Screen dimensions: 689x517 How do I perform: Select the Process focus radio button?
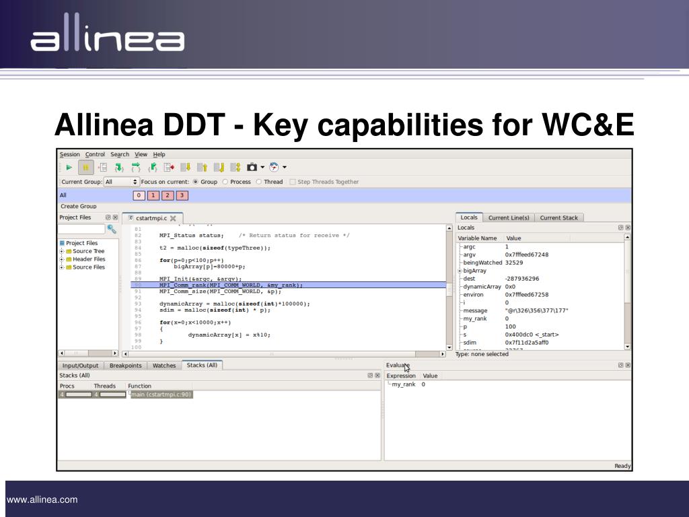pyautogui.click(x=225, y=182)
